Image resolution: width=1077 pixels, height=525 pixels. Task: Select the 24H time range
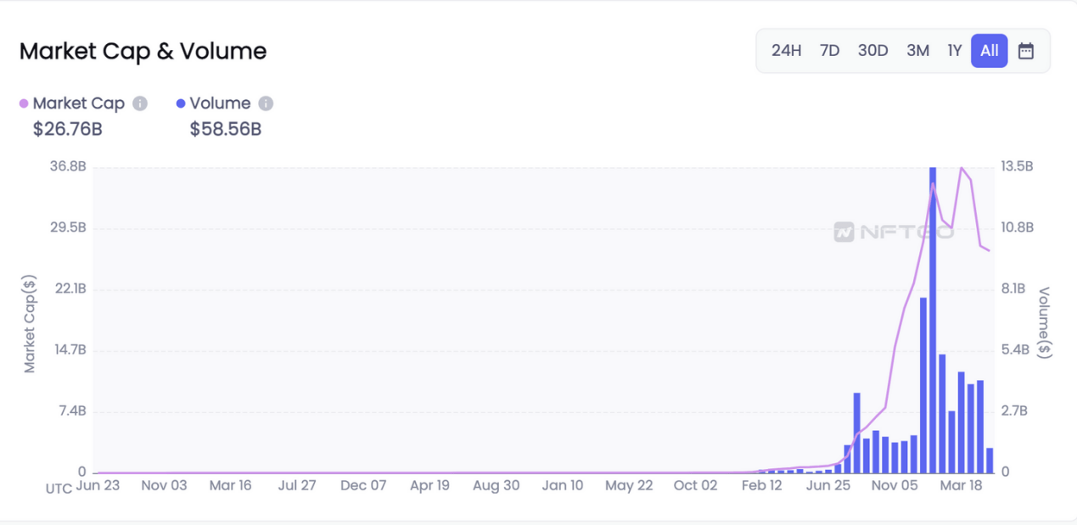click(786, 51)
